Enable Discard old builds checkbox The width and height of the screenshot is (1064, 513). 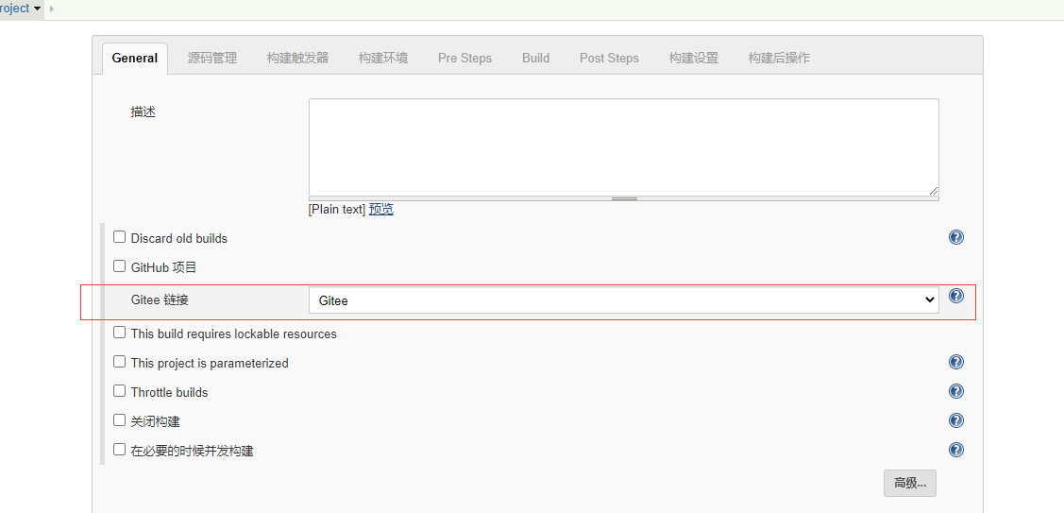point(119,237)
